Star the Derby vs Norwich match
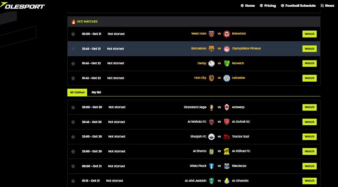This screenshot has width=338, height=187. (73, 63)
